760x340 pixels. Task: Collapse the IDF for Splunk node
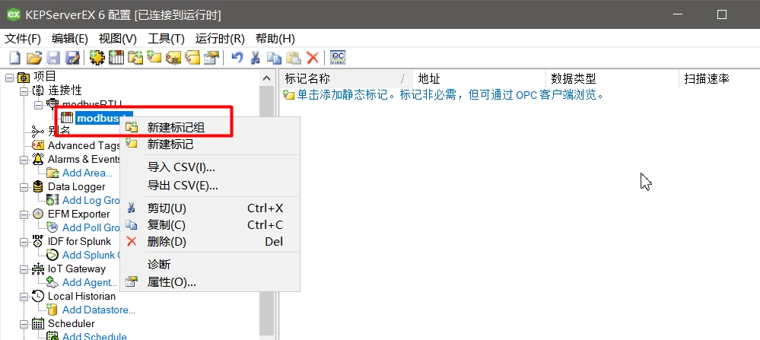tap(24, 242)
